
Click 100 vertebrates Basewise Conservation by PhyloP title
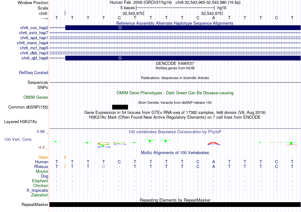click(x=175, y=132)
